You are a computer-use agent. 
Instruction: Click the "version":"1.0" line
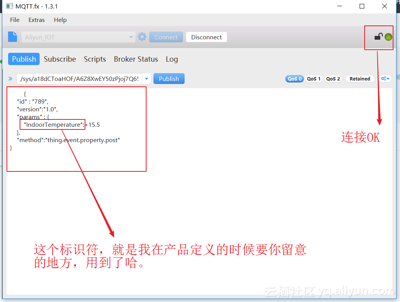coord(37,109)
